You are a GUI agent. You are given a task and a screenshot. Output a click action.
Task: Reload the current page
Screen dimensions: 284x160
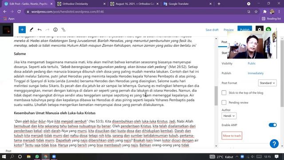(19, 12)
